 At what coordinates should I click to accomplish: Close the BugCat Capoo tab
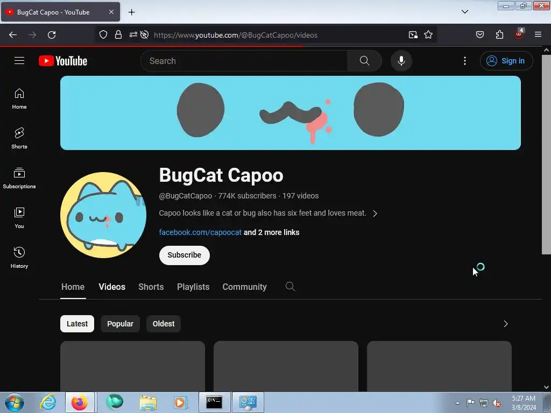coord(111,12)
